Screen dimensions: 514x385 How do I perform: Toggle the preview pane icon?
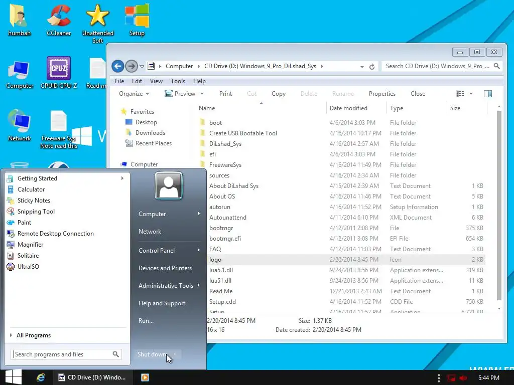point(487,94)
